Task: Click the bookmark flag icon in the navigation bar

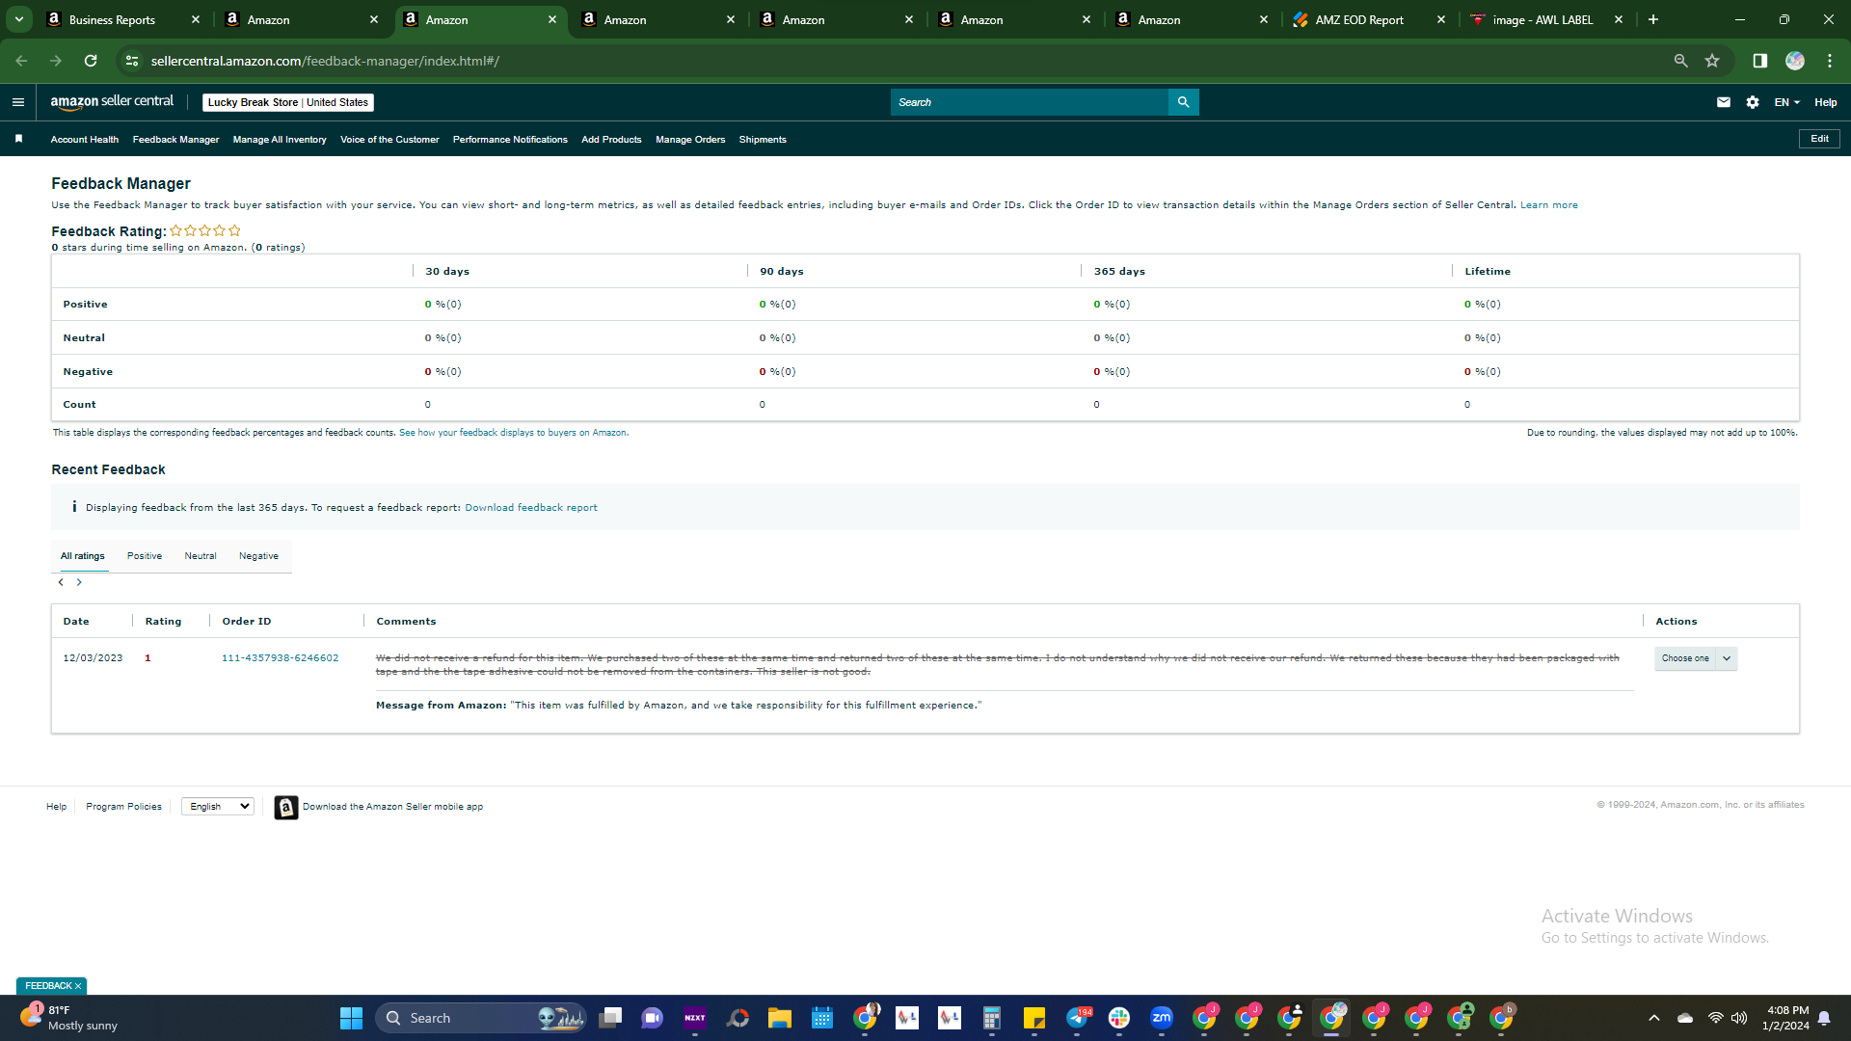Action: (18, 140)
